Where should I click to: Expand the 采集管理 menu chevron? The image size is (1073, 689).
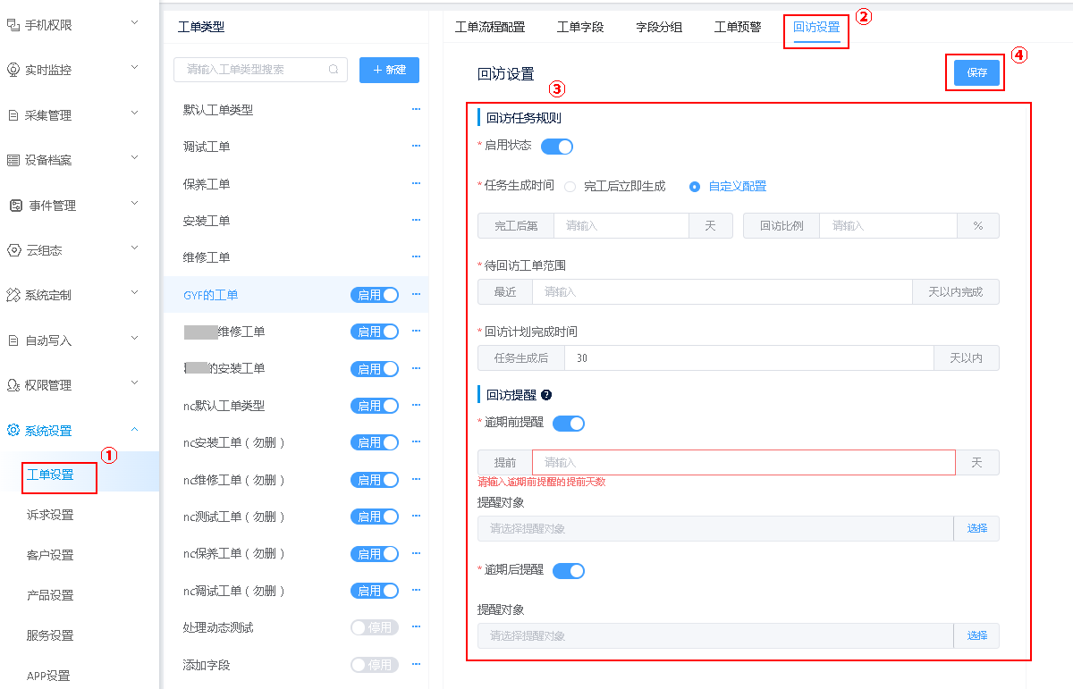click(x=134, y=113)
